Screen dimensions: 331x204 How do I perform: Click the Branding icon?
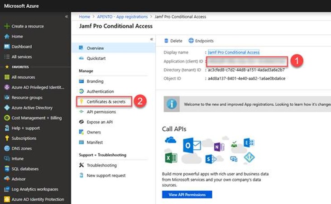81,81
